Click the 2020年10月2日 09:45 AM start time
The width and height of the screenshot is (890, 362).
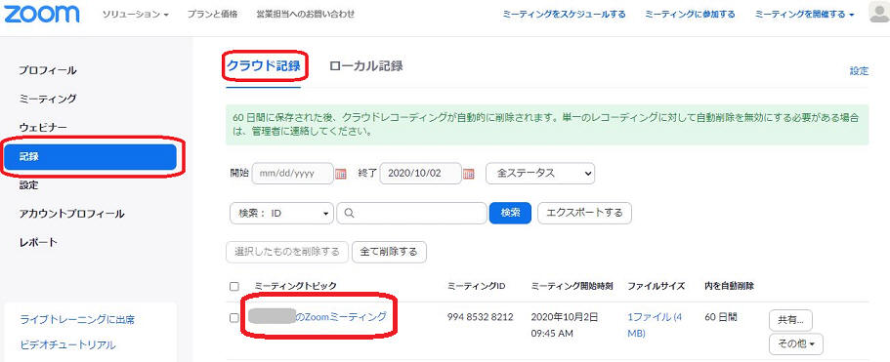point(565,325)
